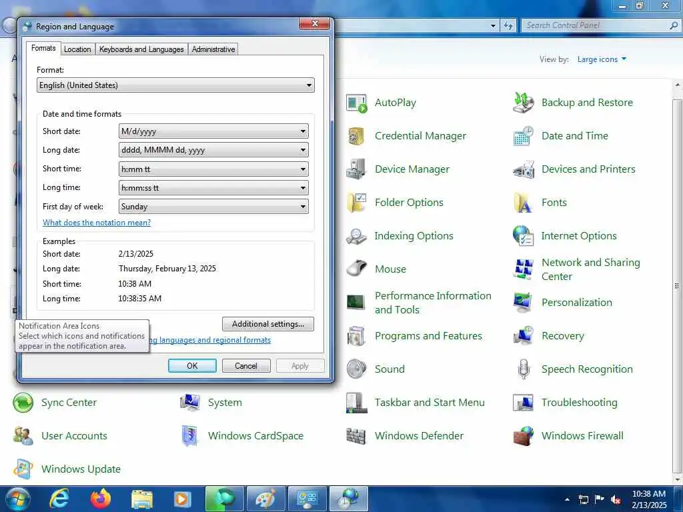This screenshot has width=683, height=512.
Task: Open Windows Update icon
Action: [x=23, y=469]
